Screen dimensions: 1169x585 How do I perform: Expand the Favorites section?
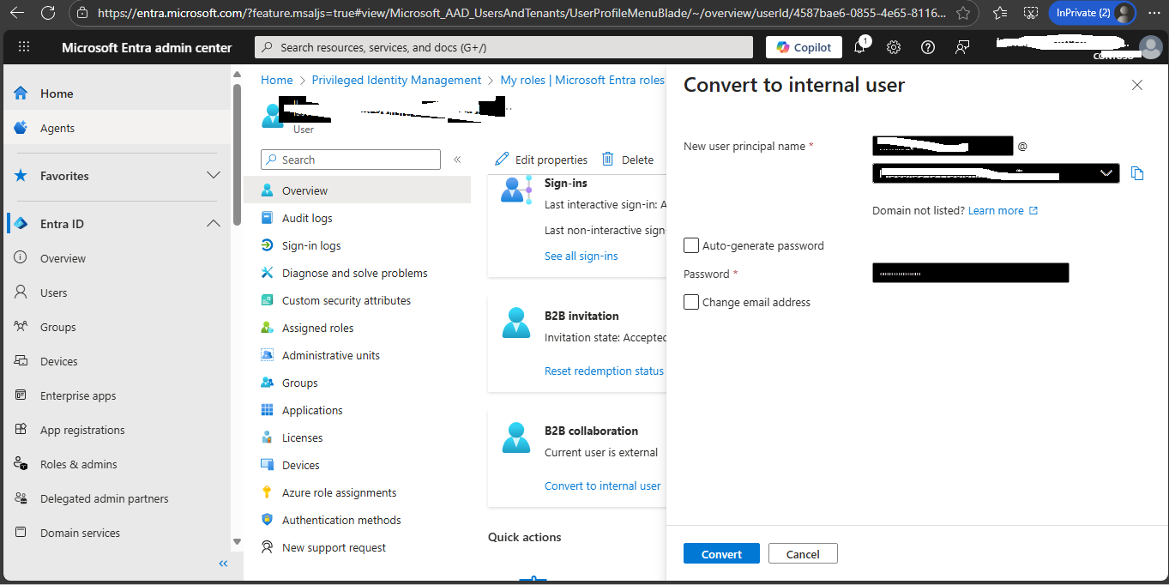[214, 176]
